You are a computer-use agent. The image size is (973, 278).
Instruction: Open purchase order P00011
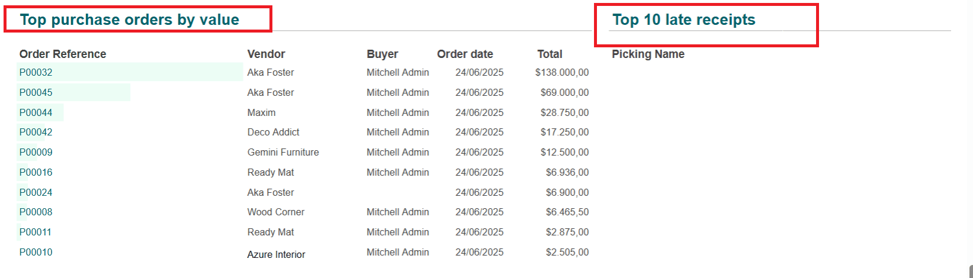(x=36, y=232)
